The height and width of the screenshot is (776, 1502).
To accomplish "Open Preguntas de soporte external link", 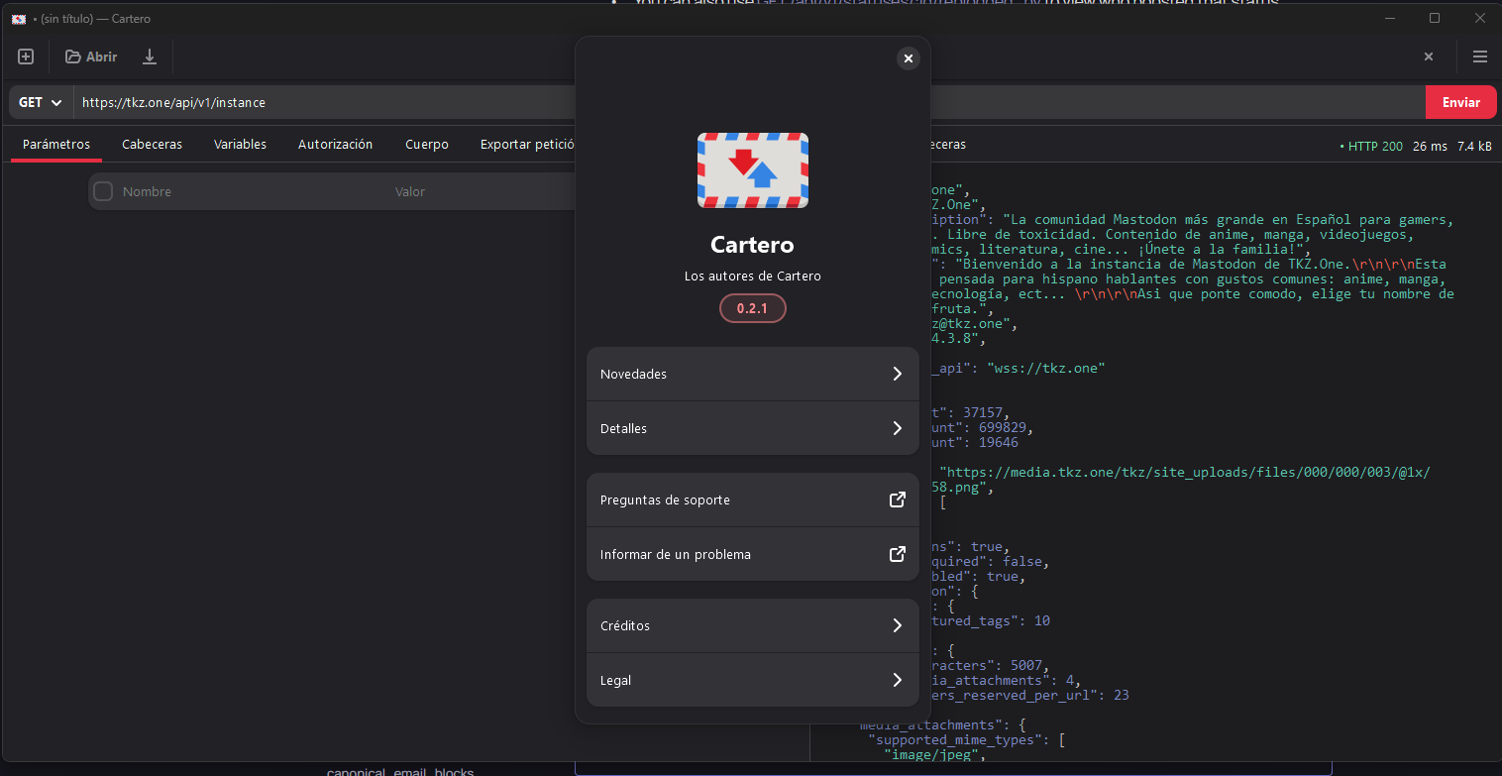I will [753, 499].
